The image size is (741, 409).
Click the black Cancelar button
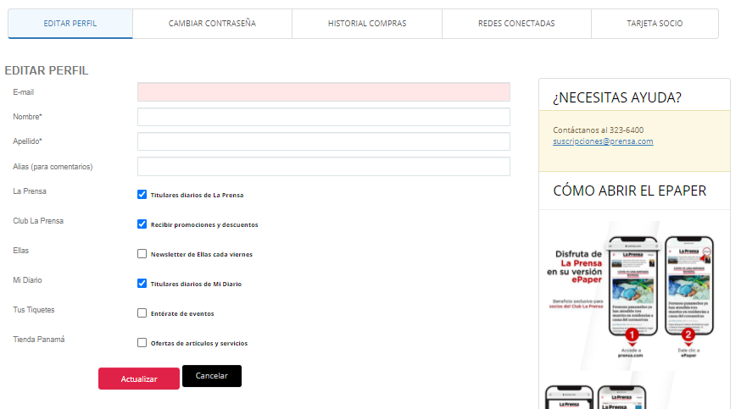[x=212, y=376]
